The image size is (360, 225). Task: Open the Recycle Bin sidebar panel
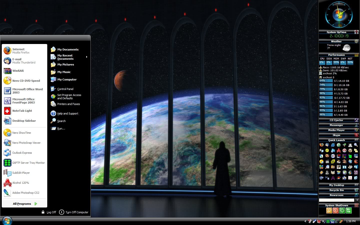pos(339,190)
